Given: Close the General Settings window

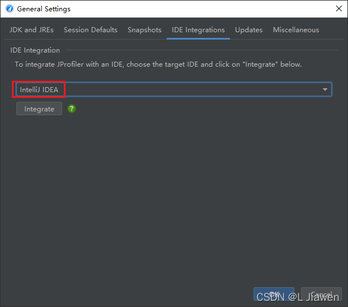Looking at the screenshot, I should coord(339,8).
